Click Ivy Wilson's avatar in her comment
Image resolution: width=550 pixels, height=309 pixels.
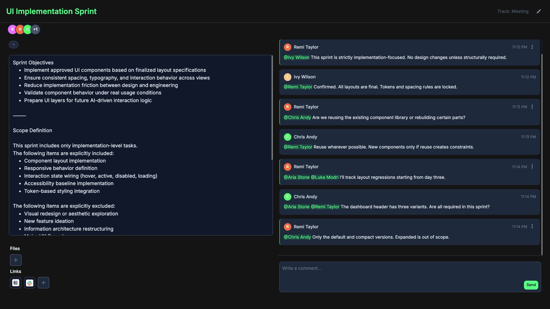click(288, 77)
